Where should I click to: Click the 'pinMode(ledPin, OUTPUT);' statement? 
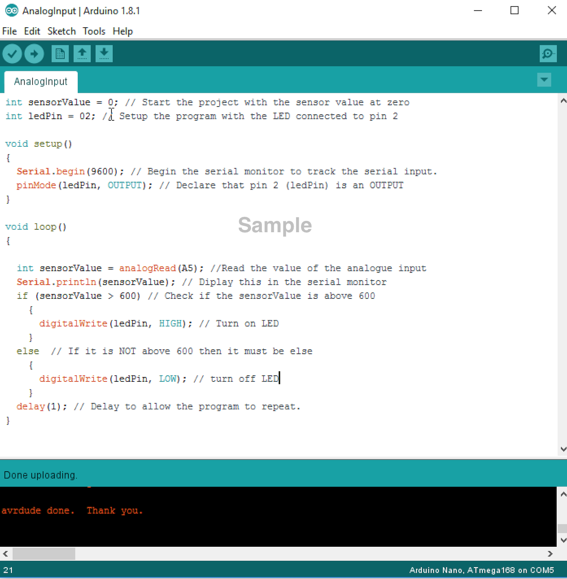[85, 185]
